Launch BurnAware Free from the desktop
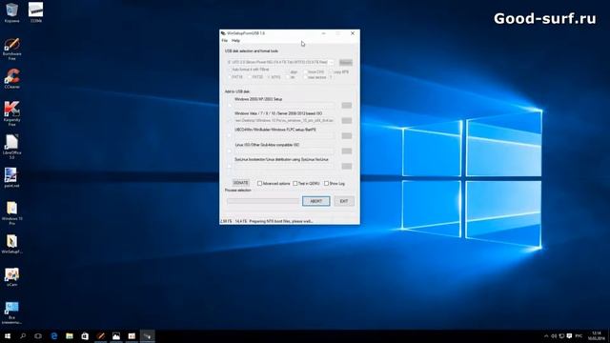The height and width of the screenshot is (343, 610). 11,49
